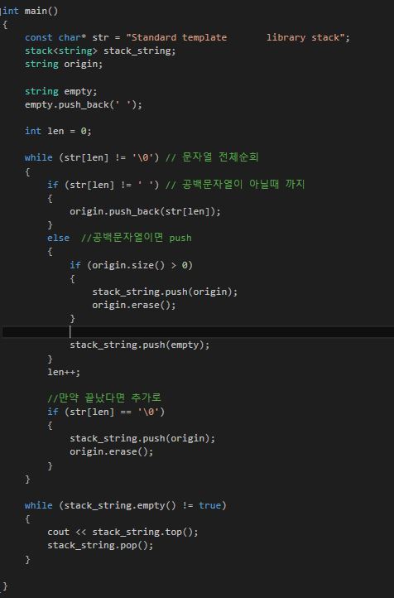Click the 'stack_string.push(empty);' statement
Screen dimensions: 394x598
[x=139, y=345]
